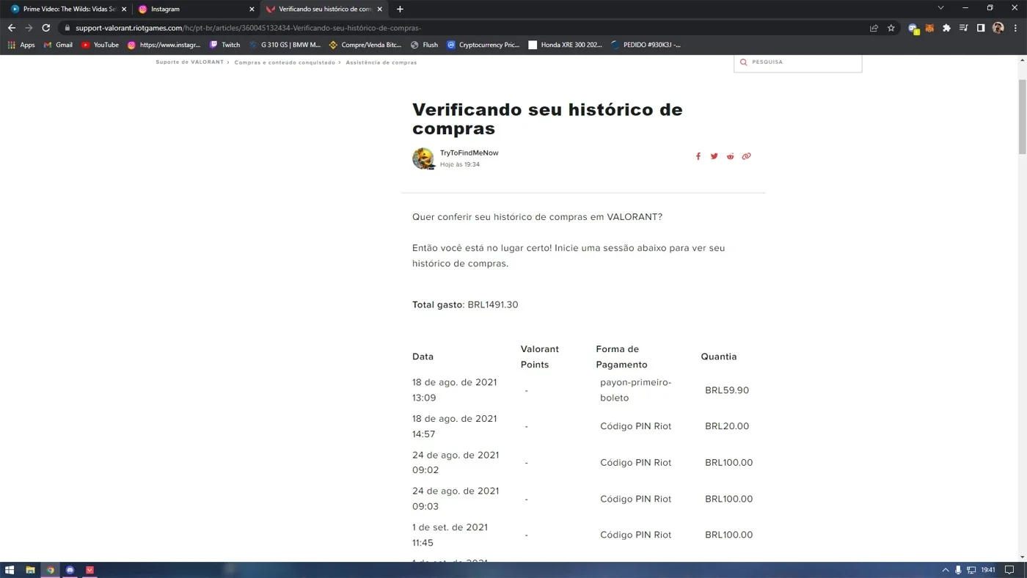1027x578 pixels.
Task: Click the browser forward arrow
Action: (x=29, y=28)
